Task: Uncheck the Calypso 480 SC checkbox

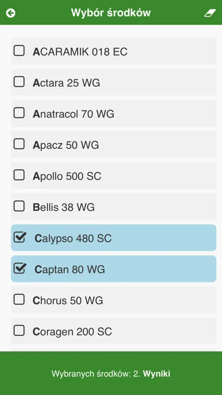Action: point(20,237)
